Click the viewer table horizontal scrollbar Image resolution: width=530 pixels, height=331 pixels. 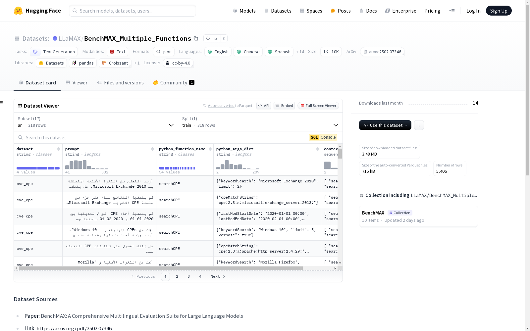(x=161, y=268)
